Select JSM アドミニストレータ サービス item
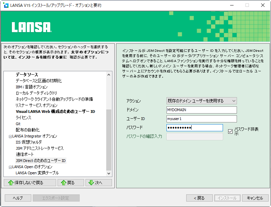This screenshot has width=271, height=207. 39,148
